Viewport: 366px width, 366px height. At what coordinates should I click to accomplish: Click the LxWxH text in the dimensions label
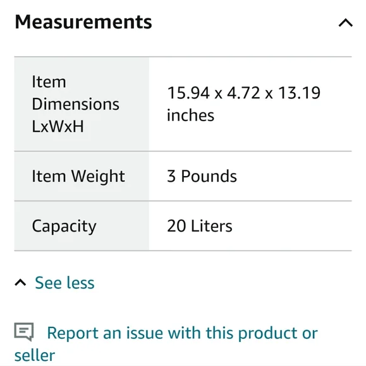pos(58,126)
